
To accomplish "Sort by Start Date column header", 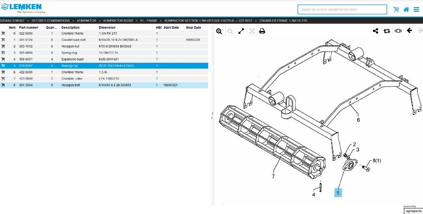I will point(171,27).
